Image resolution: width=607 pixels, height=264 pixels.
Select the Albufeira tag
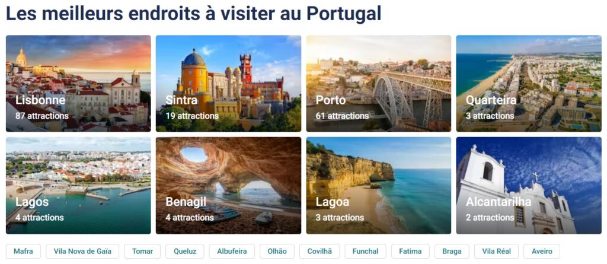(x=232, y=251)
